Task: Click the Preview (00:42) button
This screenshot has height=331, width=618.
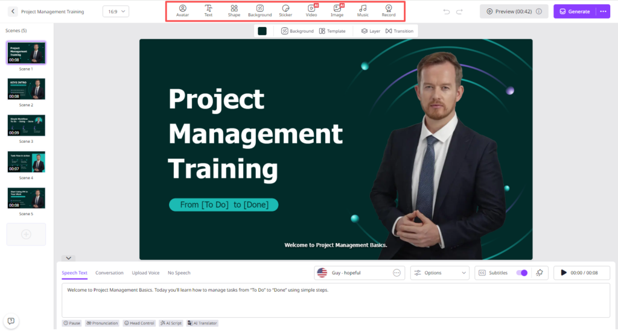Action: pos(514,11)
